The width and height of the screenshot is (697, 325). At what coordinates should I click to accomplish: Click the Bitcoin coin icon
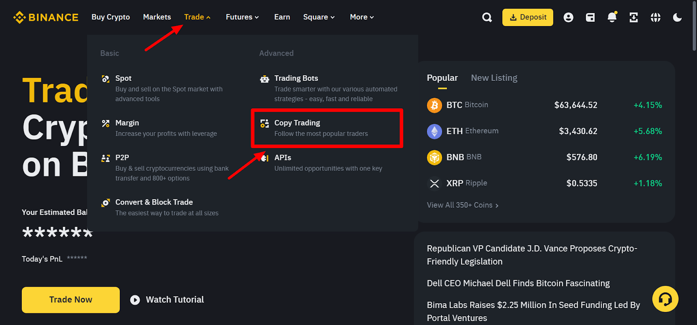tap(434, 105)
